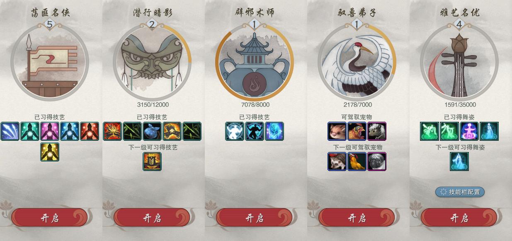
Task: Click 开启 button under 驭兽弟子
Action: [x=357, y=218]
